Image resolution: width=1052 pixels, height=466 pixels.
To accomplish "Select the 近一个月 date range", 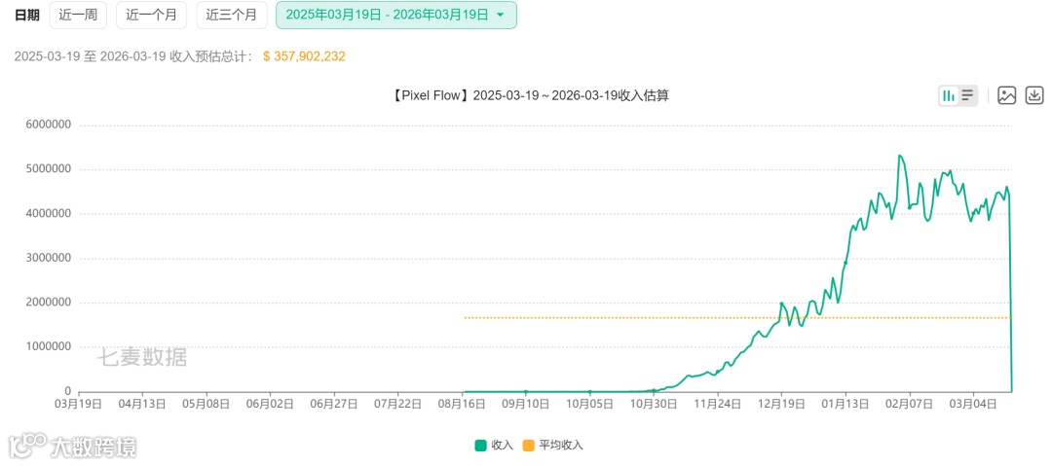I will pyautogui.click(x=152, y=15).
